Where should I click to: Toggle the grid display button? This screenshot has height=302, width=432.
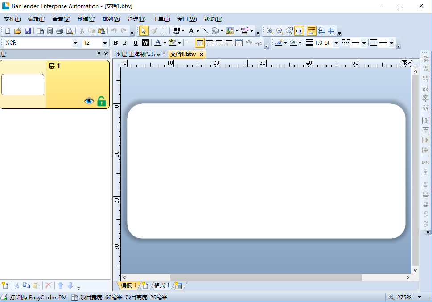point(331,31)
